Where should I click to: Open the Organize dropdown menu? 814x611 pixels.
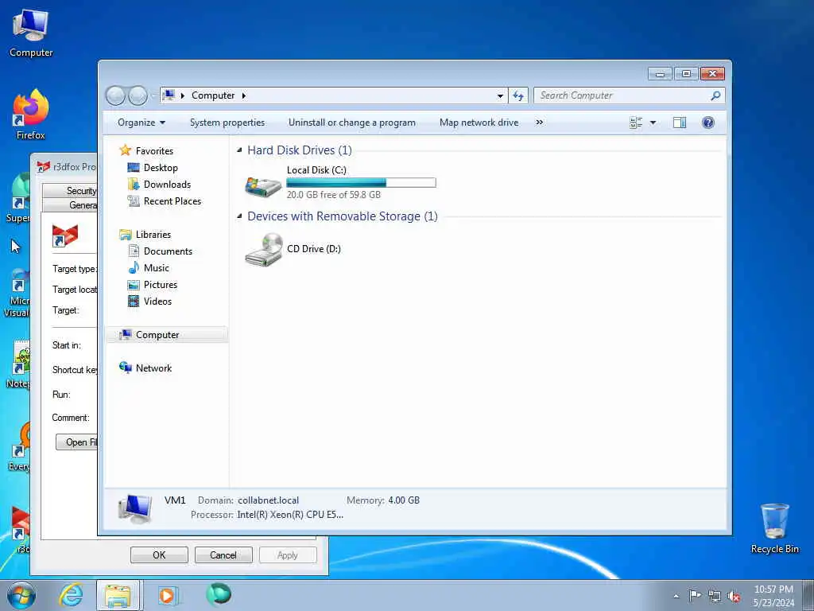click(x=141, y=123)
